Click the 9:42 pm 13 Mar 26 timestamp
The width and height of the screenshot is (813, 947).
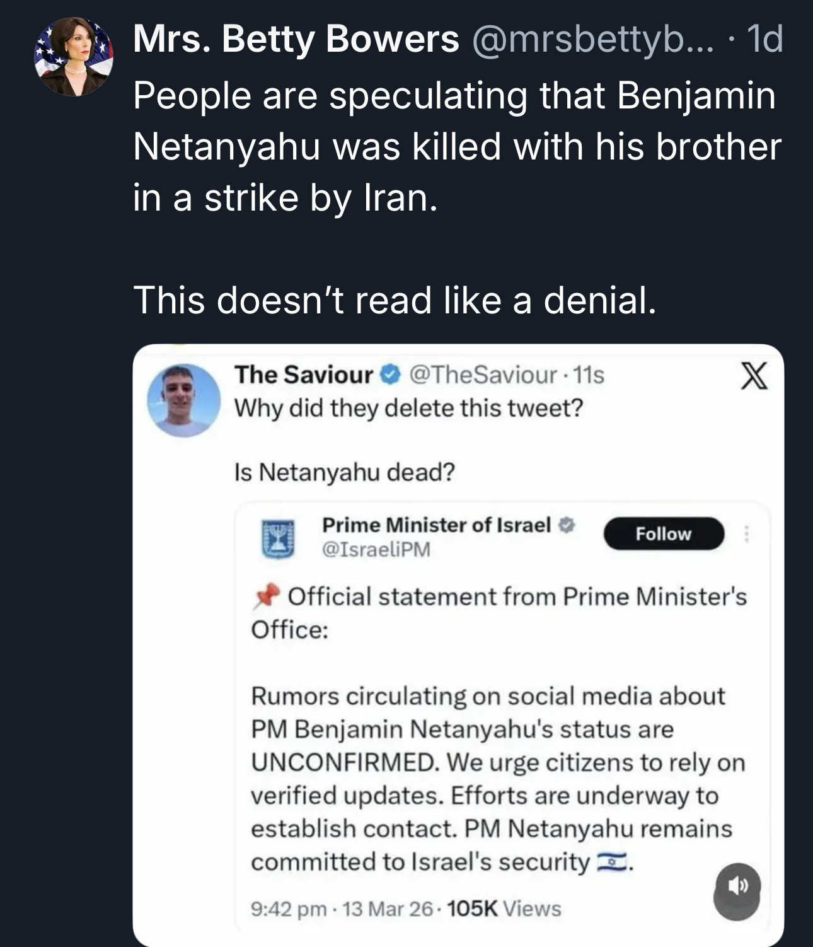pos(342,909)
